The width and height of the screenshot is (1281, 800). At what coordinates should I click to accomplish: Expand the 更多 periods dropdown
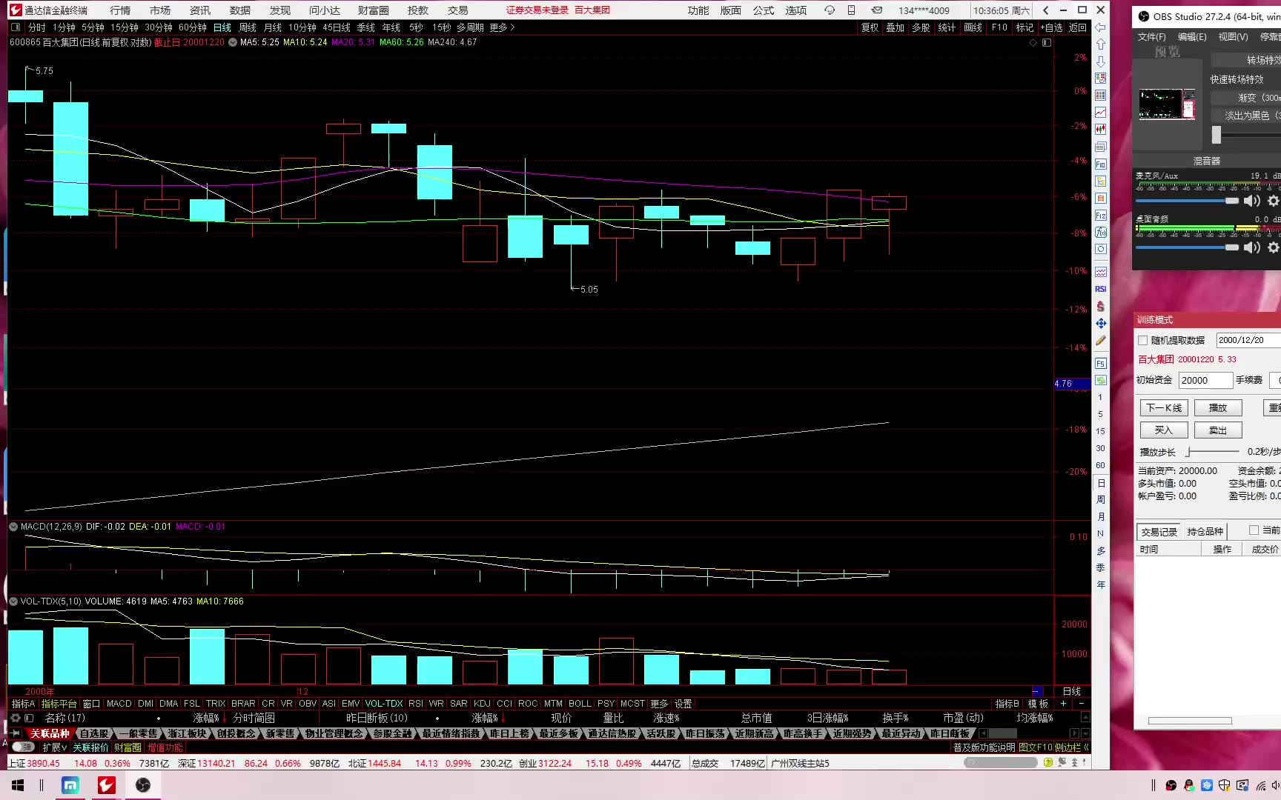tap(502, 27)
